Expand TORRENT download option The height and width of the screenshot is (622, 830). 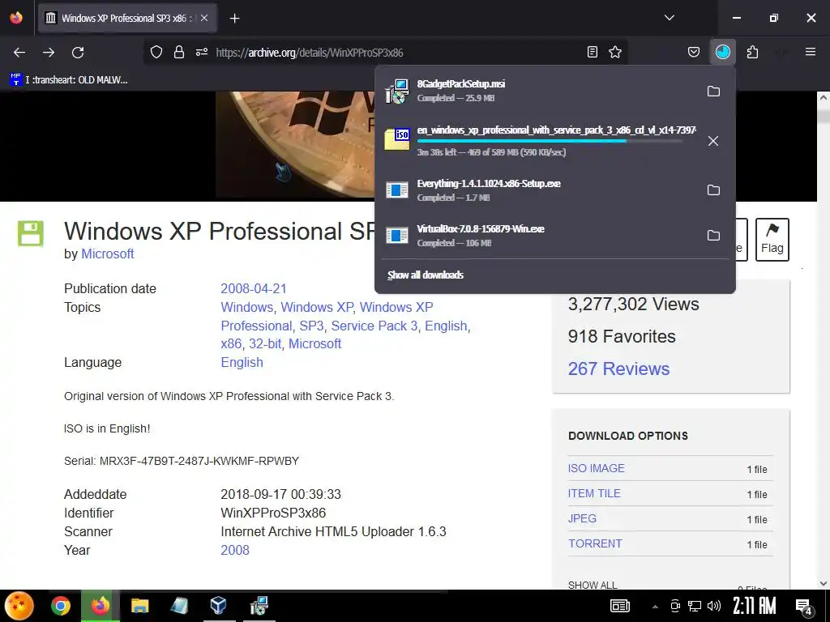[x=595, y=543]
